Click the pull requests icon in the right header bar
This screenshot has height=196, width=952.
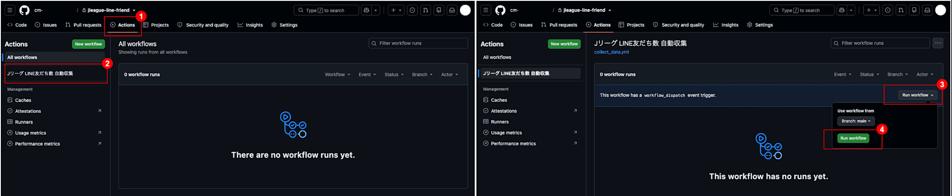pos(901,10)
